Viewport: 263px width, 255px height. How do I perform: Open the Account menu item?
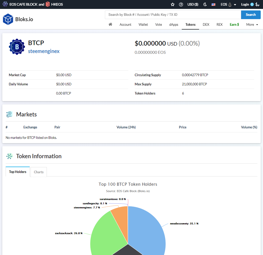coord(125,25)
